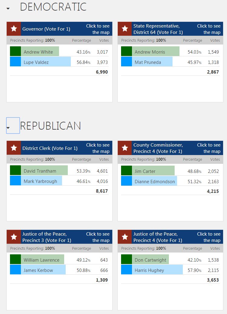Open map for County Commissioner Precinct 4
Image resolution: width=227 pixels, height=314 pixels.
[209, 148]
